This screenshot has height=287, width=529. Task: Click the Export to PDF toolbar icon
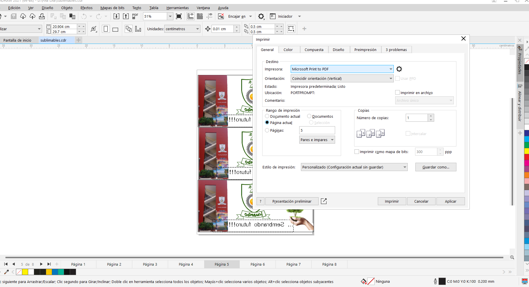click(x=135, y=16)
